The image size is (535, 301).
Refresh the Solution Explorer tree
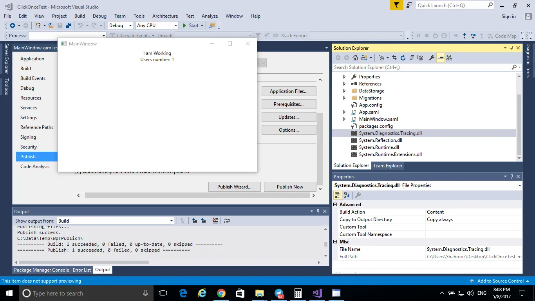tap(403, 58)
